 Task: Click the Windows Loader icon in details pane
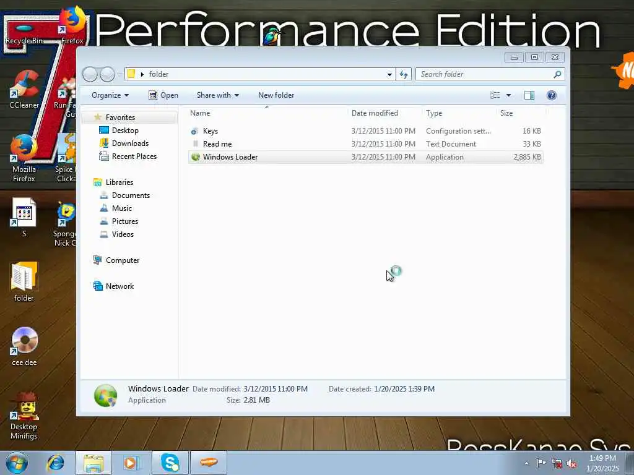click(x=105, y=395)
